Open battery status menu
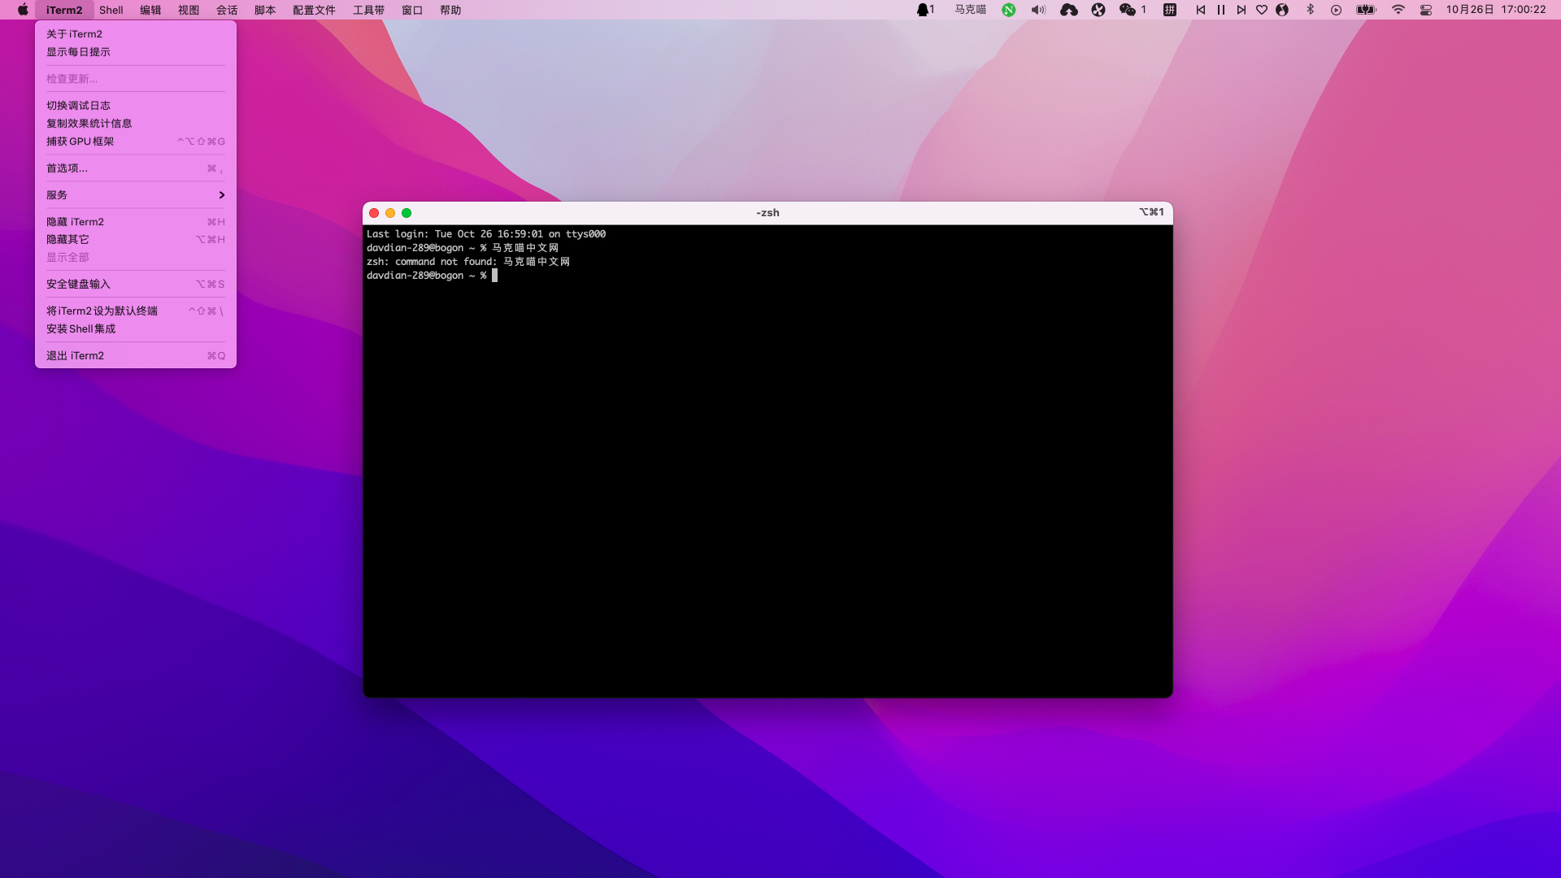Screen dimensions: 1561x878 pyautogui.click(x=1366, y=10)
